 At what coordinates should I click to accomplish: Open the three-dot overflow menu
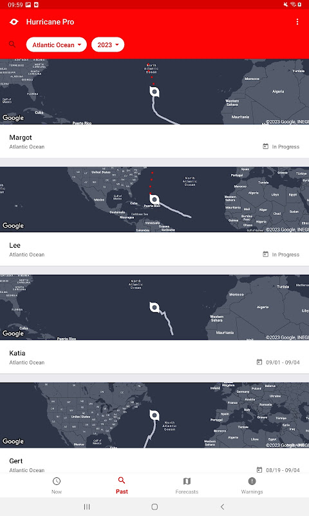pyautogui.click(x=297, y=22)
